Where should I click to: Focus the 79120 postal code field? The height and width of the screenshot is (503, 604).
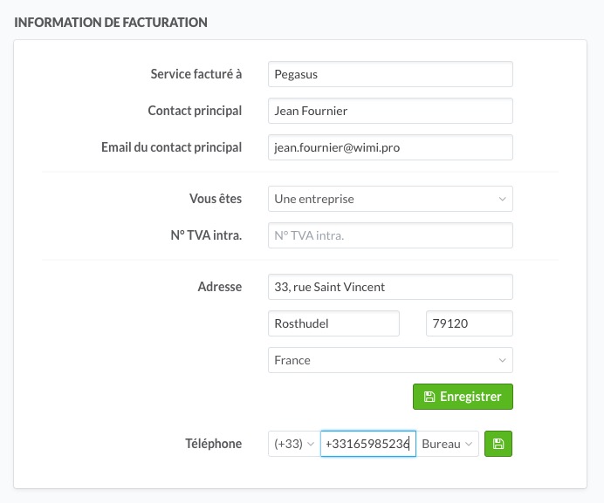[x=469, y=323]
